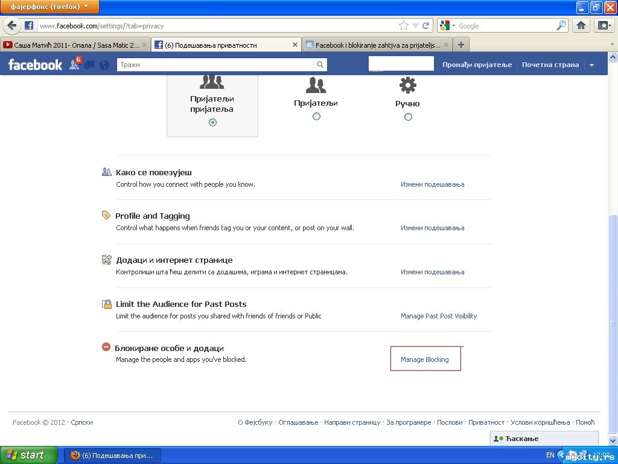
Task: Open Направи страницу footer link
Action: point(352,422)
